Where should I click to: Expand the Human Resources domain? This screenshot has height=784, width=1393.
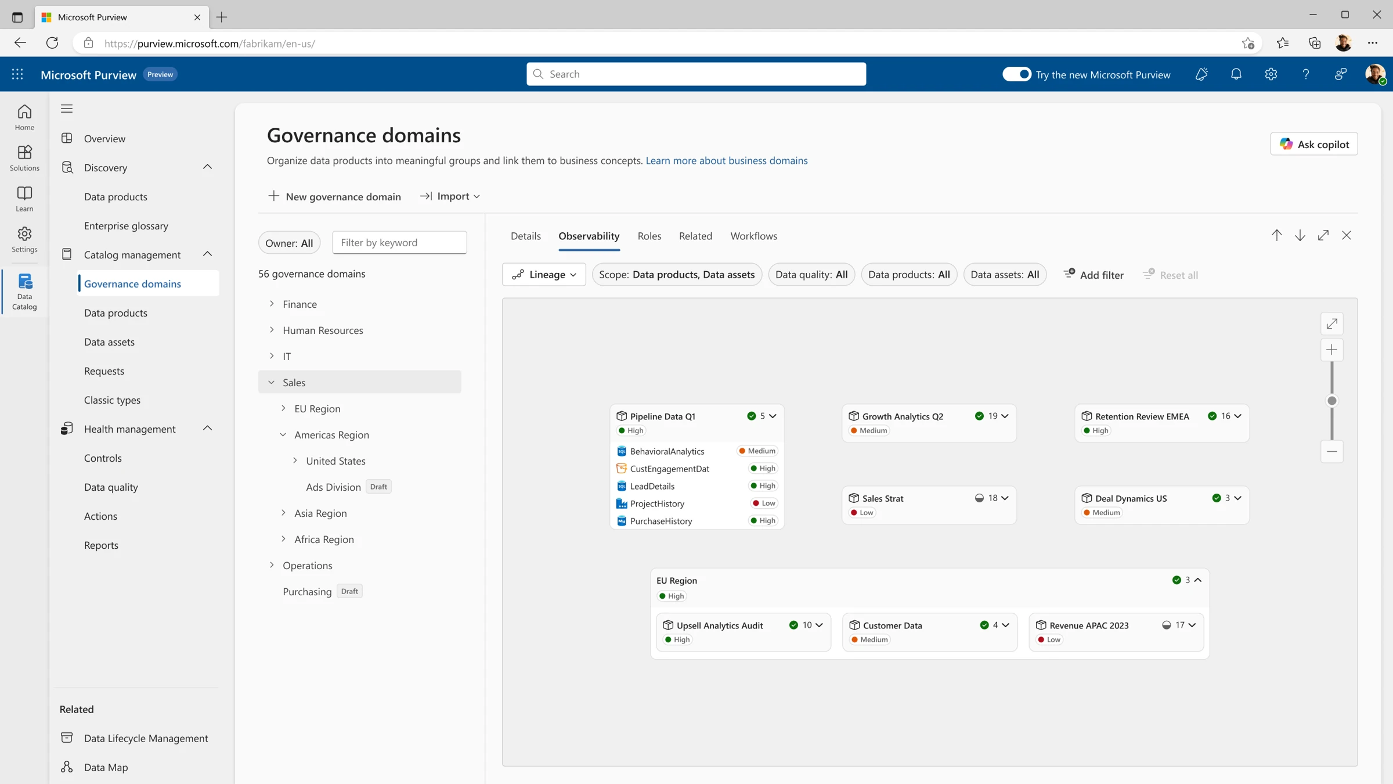tap(272, 330)
